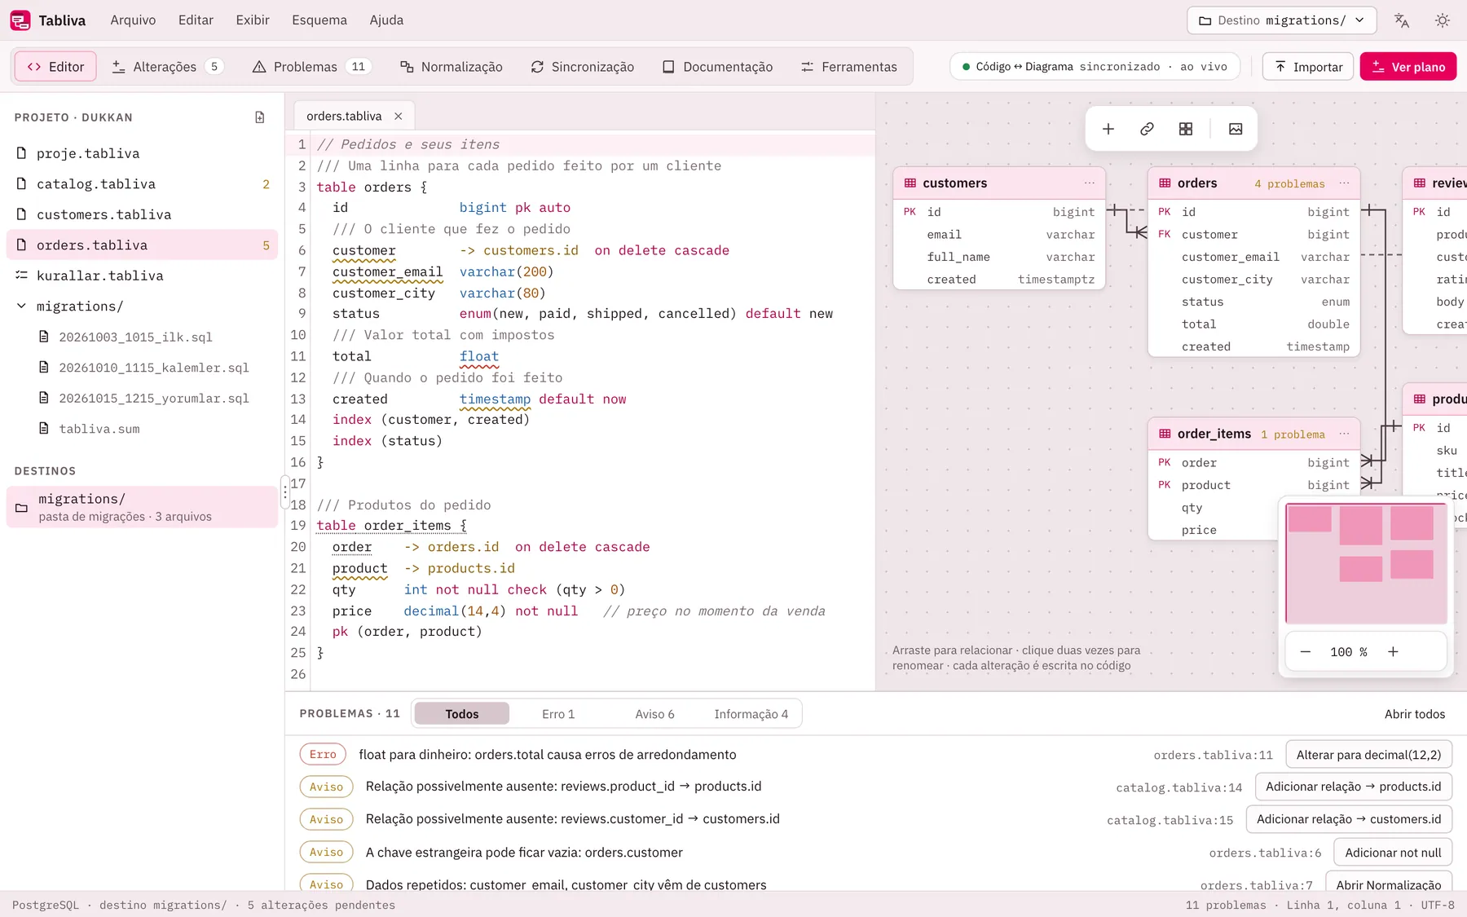1467x917 pixels.
Task: Switch to the Normalização tab
Action: [451, 67]
